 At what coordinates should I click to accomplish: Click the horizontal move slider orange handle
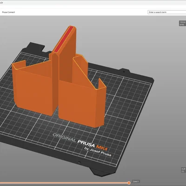point(129,183)
